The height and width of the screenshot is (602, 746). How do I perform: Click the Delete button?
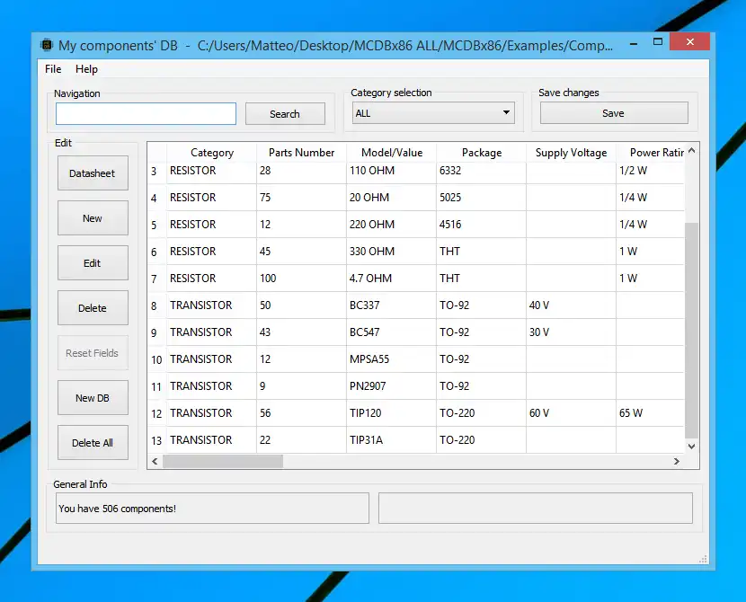click(93, 307)
